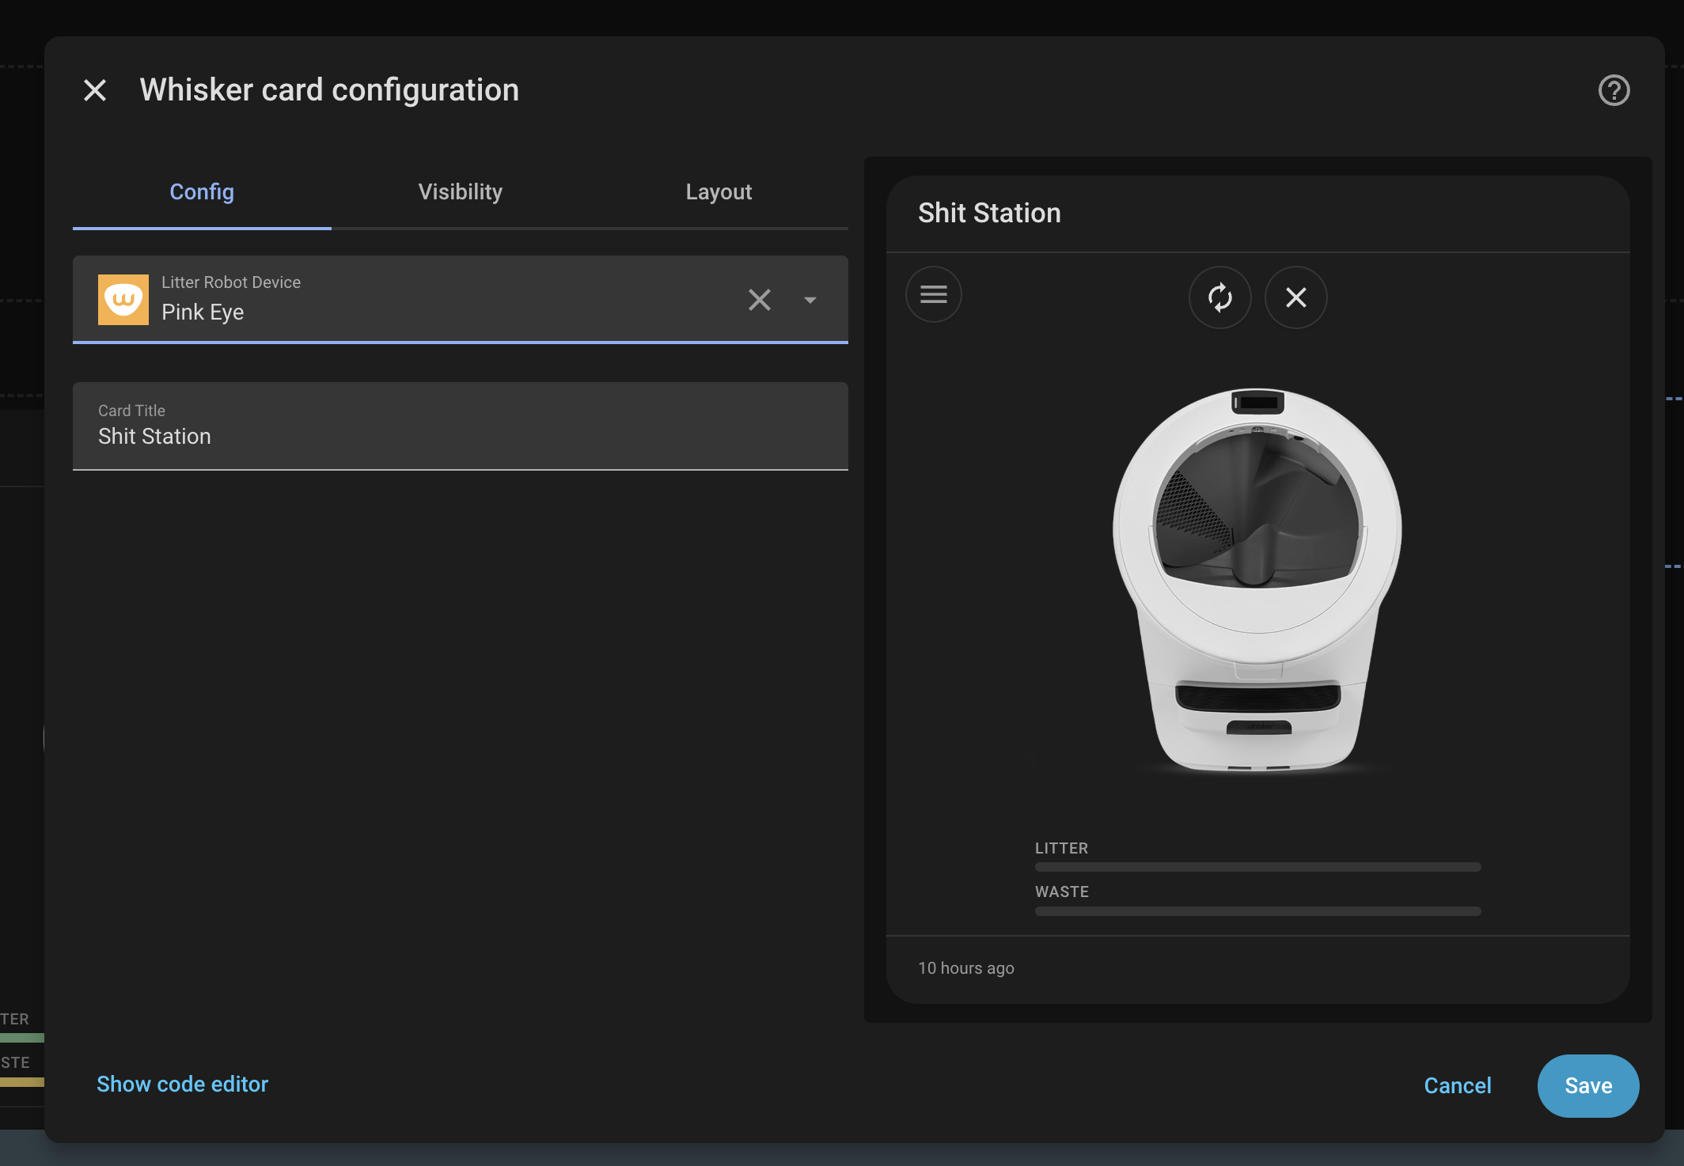1684x1166 pixels.
Task: Expand the Litter Robot Device dropdown
Action: click(810, 300)
